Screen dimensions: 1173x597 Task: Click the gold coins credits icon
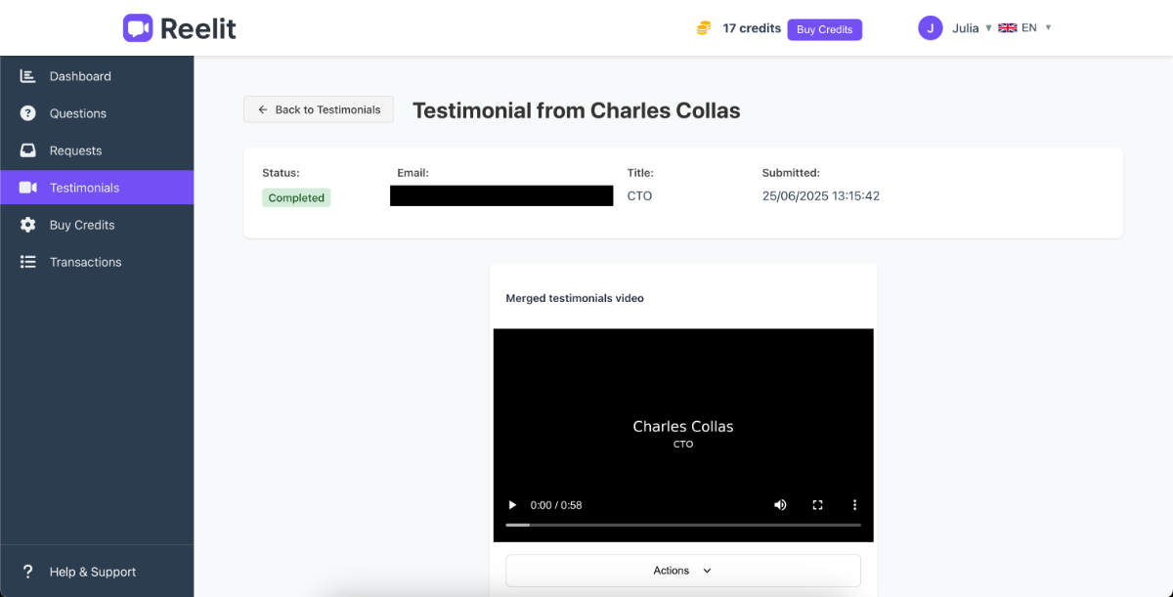click(703, 29)
